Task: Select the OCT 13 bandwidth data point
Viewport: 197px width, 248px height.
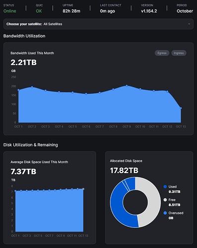Action: [x=181, y=108]
